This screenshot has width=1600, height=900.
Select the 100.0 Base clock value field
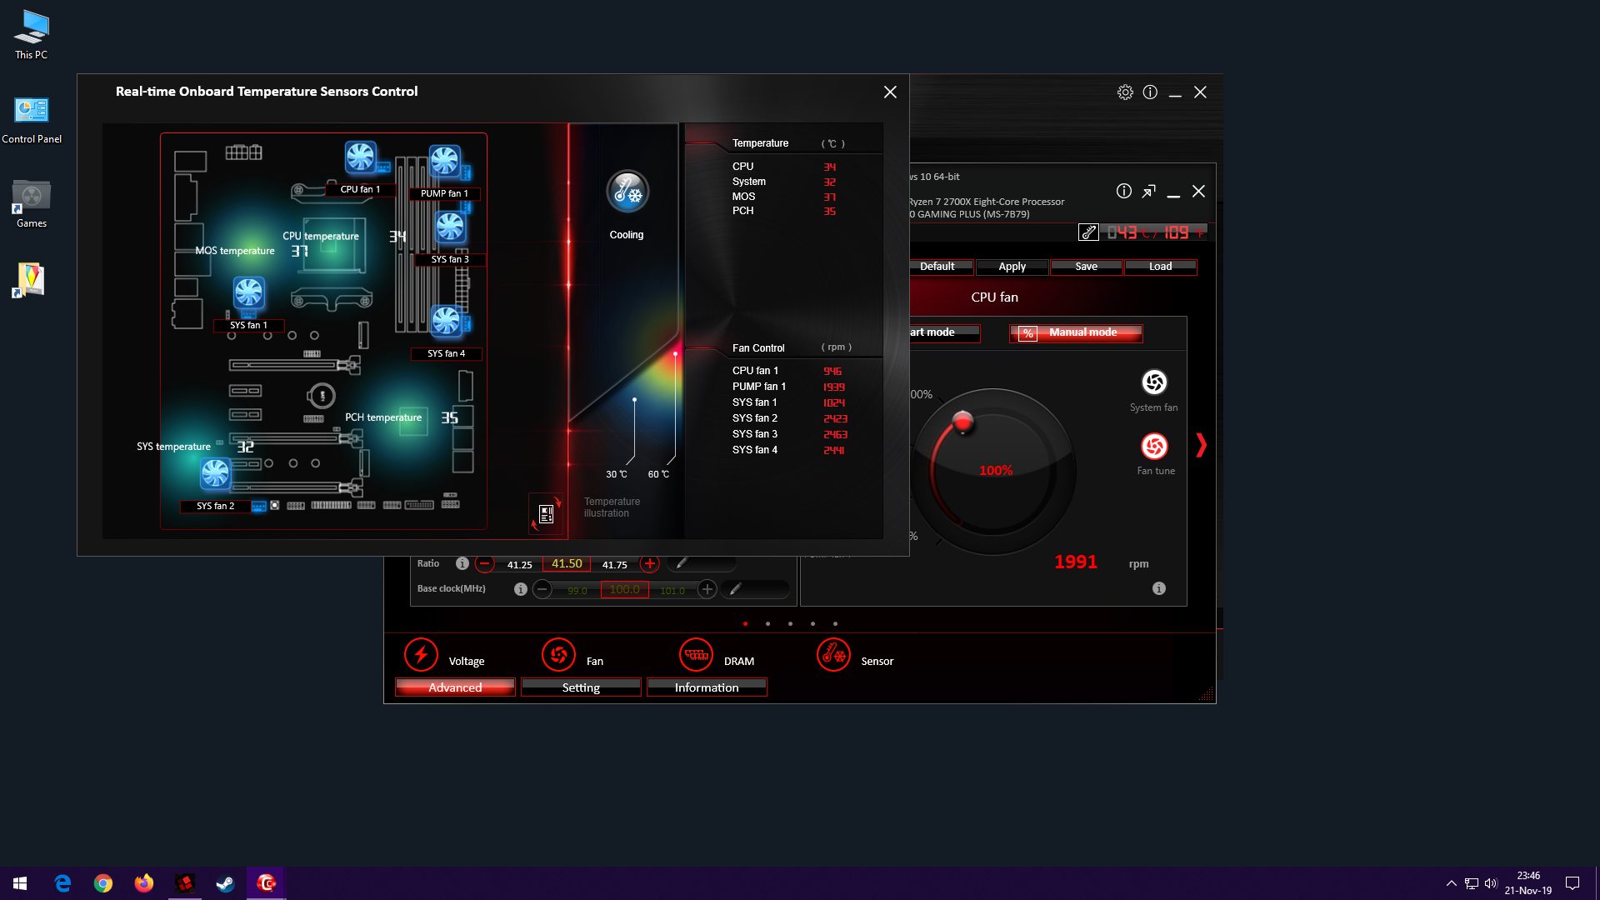click(624, 589)
